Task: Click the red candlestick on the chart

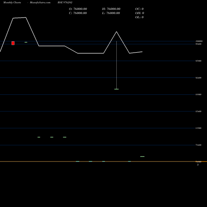Action: (x=13, y=43)
